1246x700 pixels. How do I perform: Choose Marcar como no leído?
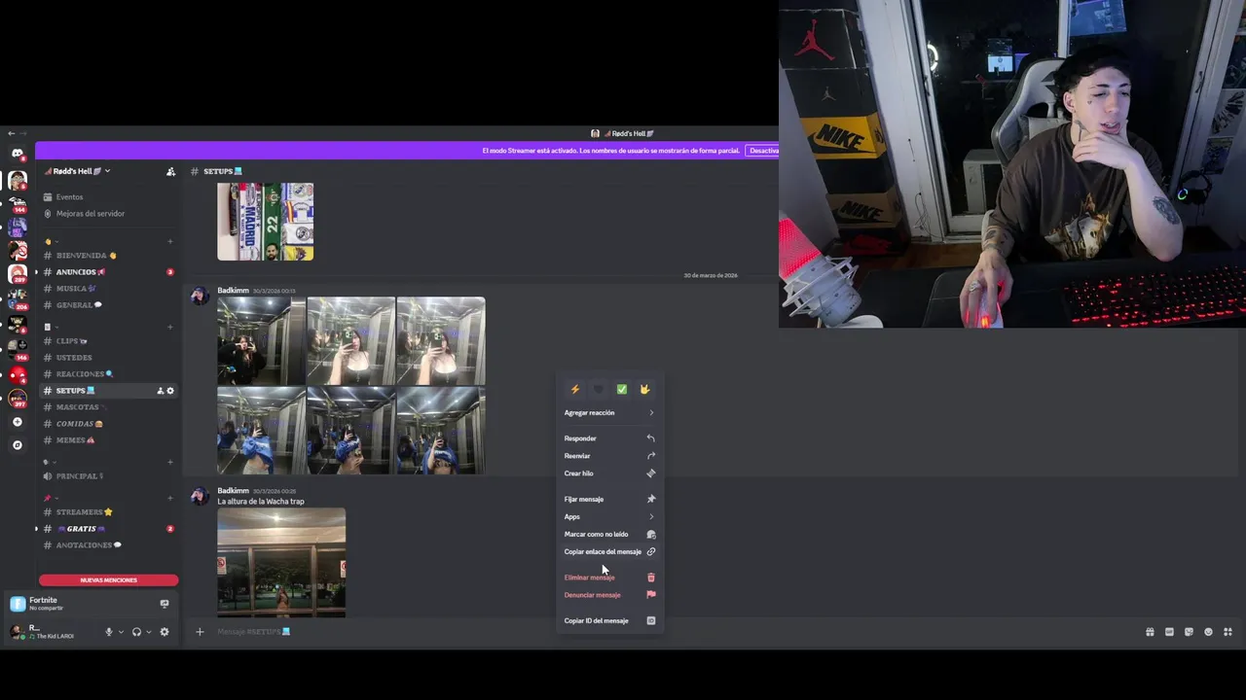609,534
